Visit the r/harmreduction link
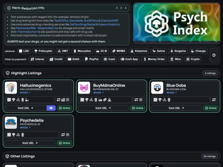Screen dimensions: 223x167 click(x=27, y=32)
